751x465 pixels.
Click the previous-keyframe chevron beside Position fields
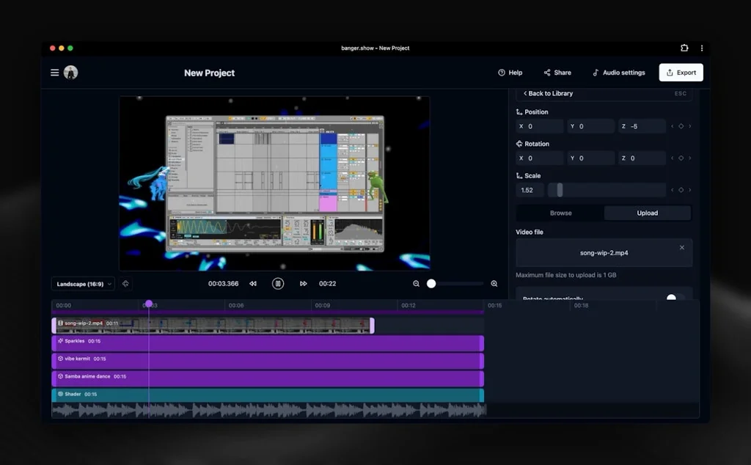tap(673, 126)
